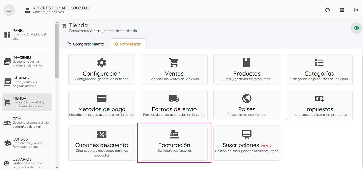Click the Tienda page heading
Image resolution: width=363 pixels, height=170 pixels.
click(x=78, y=25)
